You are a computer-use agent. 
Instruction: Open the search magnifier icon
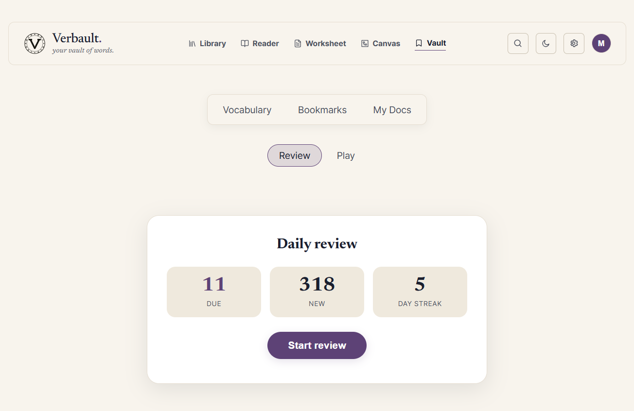[518, 43]
